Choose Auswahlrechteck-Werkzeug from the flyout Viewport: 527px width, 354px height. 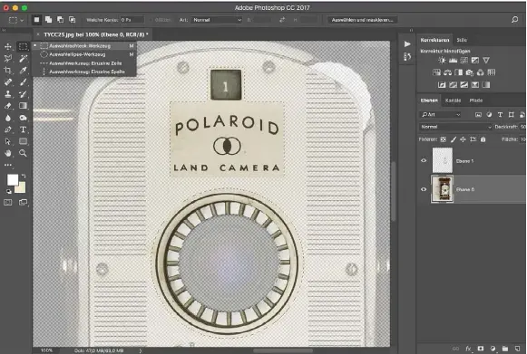point(84,46)
